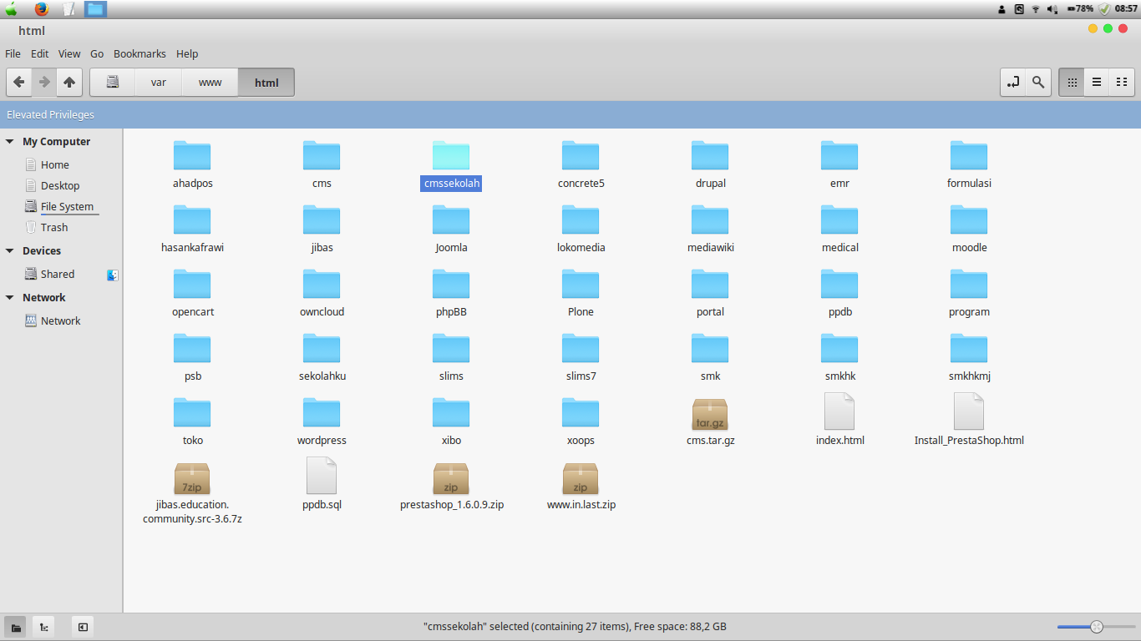1141x641 pixels.
Task: Click the file manager taskbar item
Action: (95, 9)
